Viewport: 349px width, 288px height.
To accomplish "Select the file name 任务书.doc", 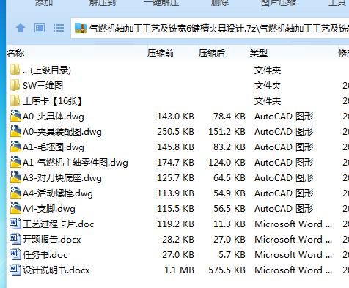I will point(45,255).
